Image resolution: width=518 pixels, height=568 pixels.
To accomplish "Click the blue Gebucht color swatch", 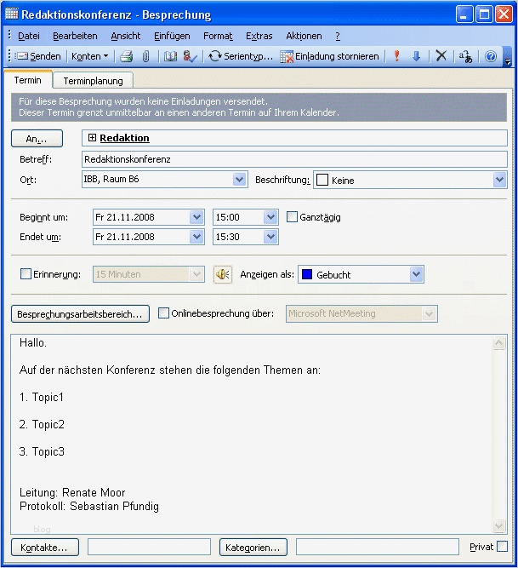I will (307, 274).
